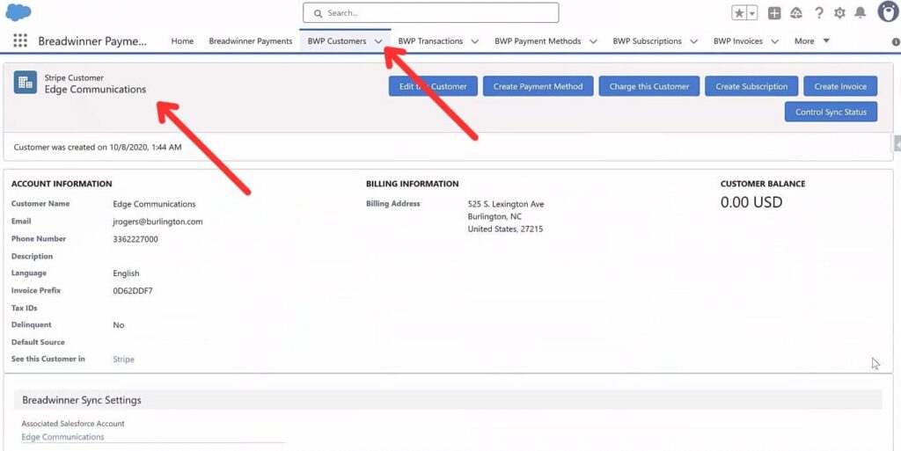This screenshot has height=451, width=901.
Task: Click the Charge this Customer button
Action: 649,86
